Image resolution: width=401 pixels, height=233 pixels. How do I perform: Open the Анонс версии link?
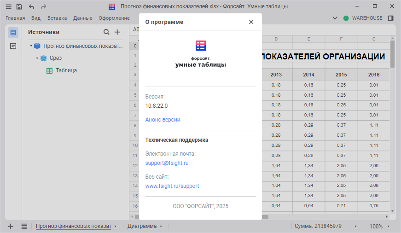(163, 120)
